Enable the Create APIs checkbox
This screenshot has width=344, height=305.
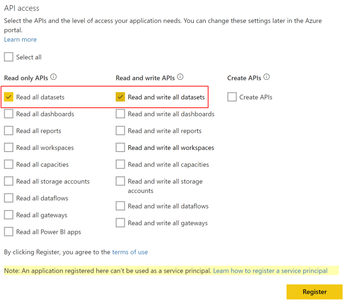(232, 97)
